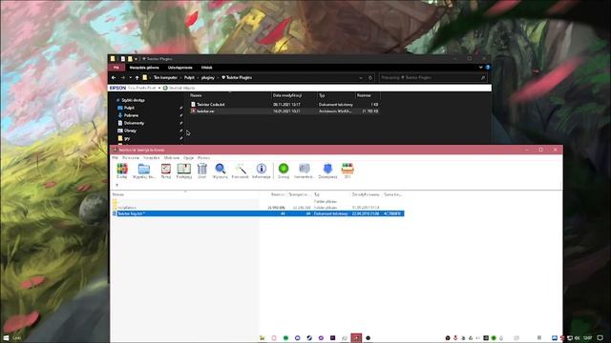Screen dimensions: 611x343
Task: Show archive Informacje (info) icon
Action: click(x=261, y=171)
